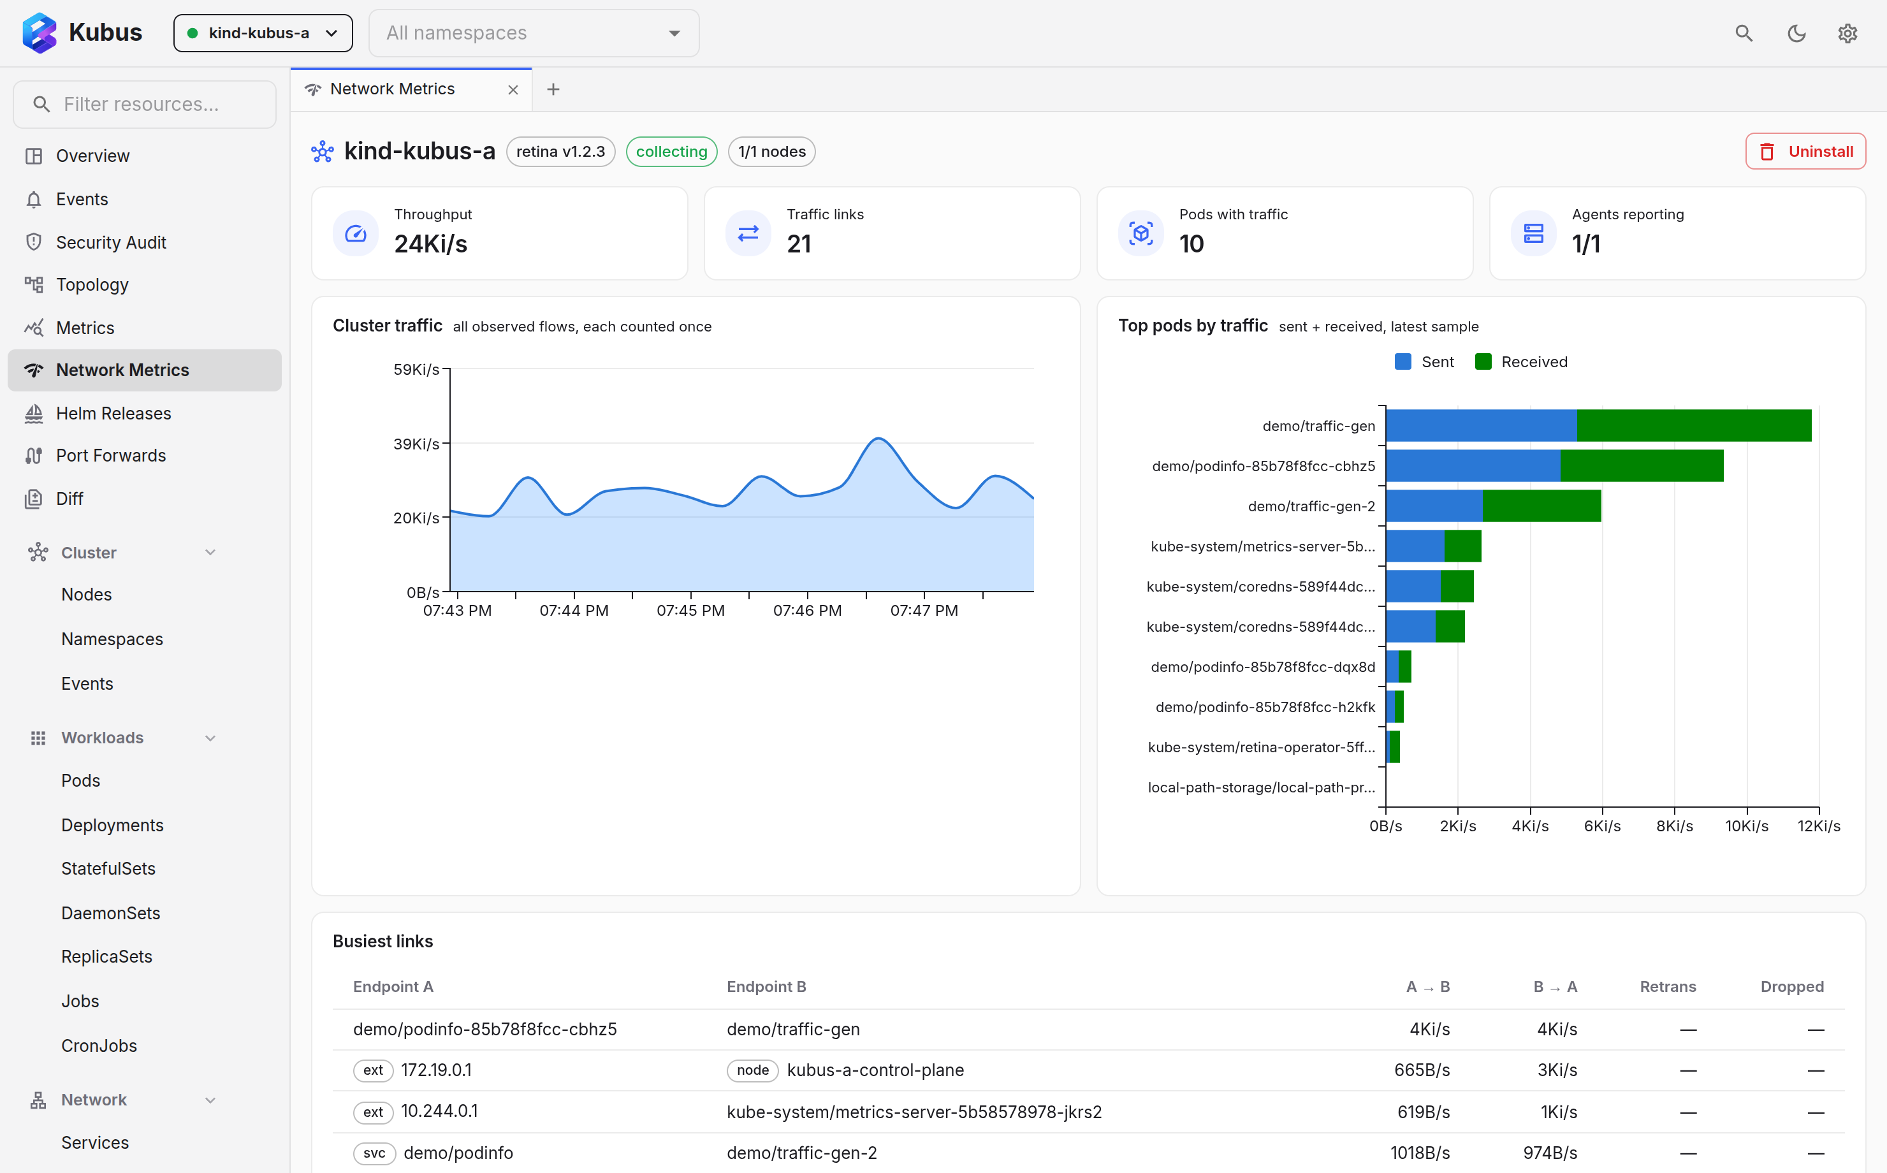Open Namespaces under Cluster
Screen dimensions: 1887x1173
point(112,639)
